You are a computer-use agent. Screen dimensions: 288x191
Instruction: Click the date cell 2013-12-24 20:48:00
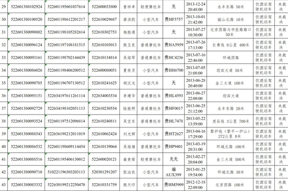pyautogui.click(x=196, y=7)
